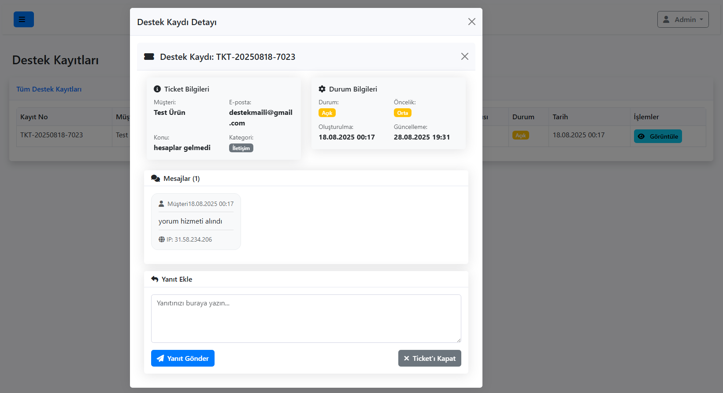Send the reply with Yanıt Gönder
Screen dimensions: 723x393
click(x=183, y=358)
